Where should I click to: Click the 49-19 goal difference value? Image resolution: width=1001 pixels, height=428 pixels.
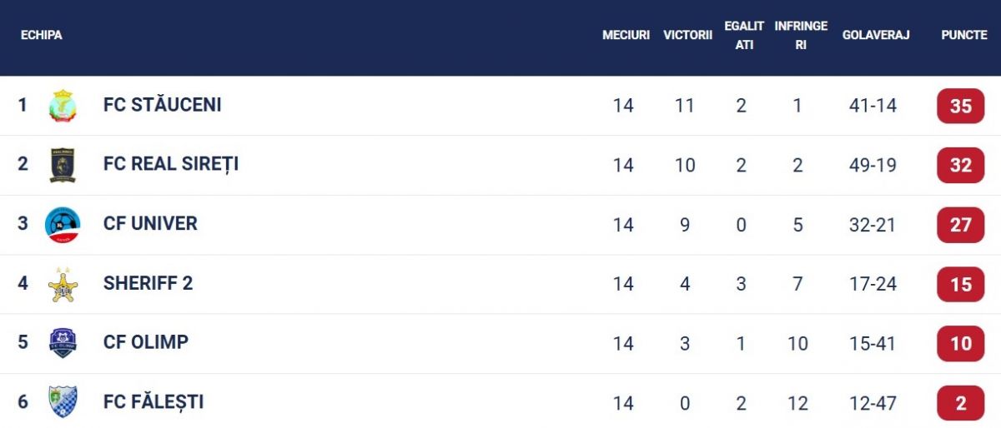pyautogui.click(x=873, y=166)
